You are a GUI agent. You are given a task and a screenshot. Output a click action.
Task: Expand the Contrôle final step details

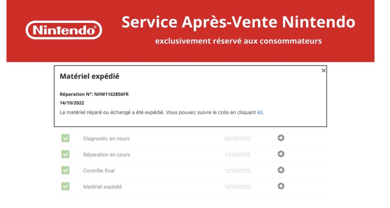point(281,170)
